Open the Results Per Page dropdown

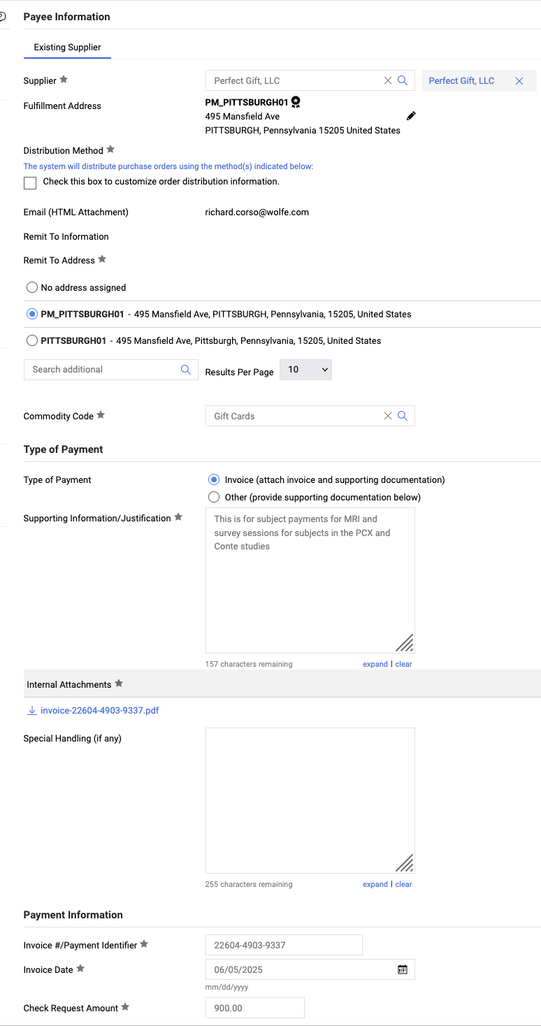point(305,370)
